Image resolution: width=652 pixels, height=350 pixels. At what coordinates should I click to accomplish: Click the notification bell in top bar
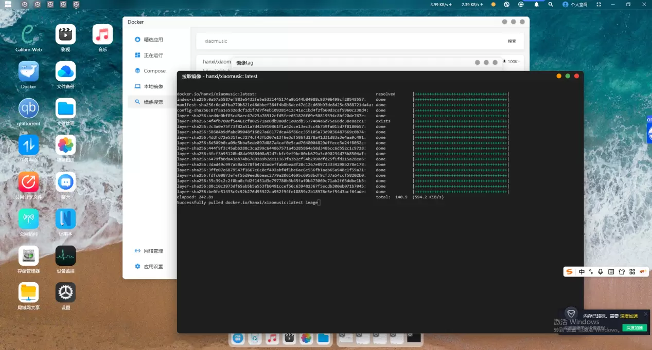click(536, 5)
